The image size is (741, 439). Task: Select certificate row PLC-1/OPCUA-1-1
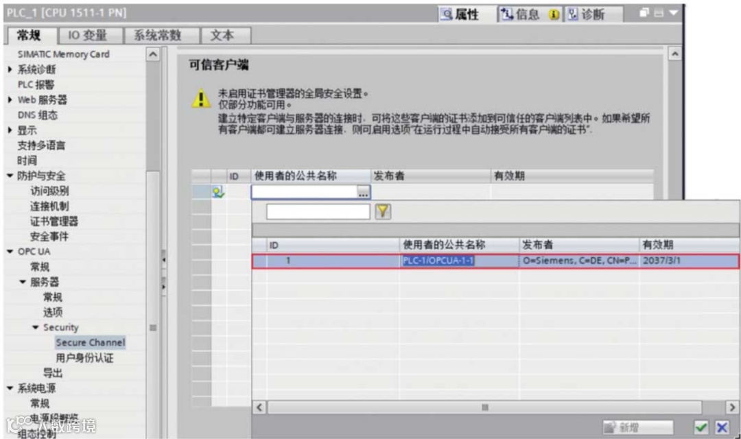(x=495, y=261)
